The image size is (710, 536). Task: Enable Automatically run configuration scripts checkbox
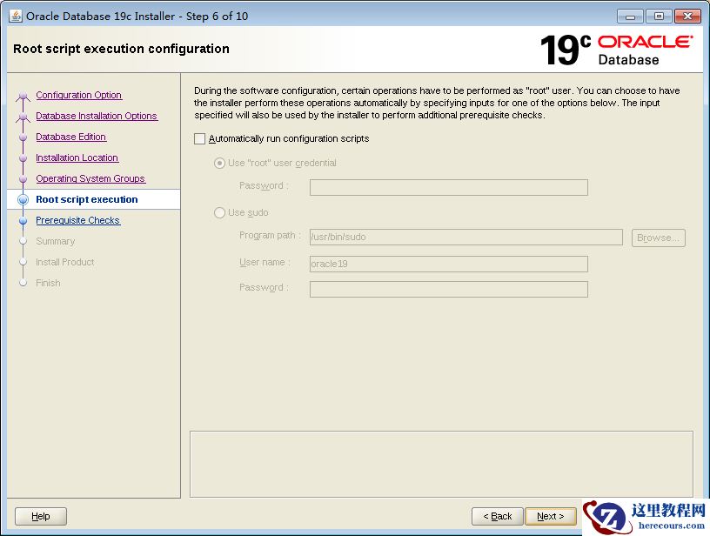199,139
